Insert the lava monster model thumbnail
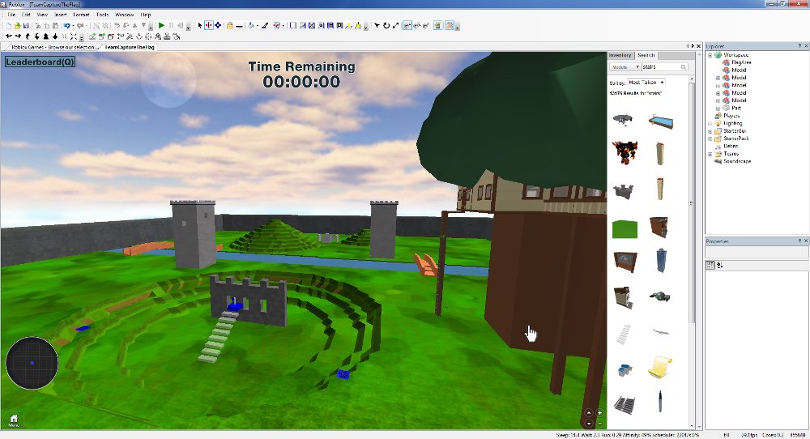This screenshot has width=810, height=439. click(x=625, y=153)
